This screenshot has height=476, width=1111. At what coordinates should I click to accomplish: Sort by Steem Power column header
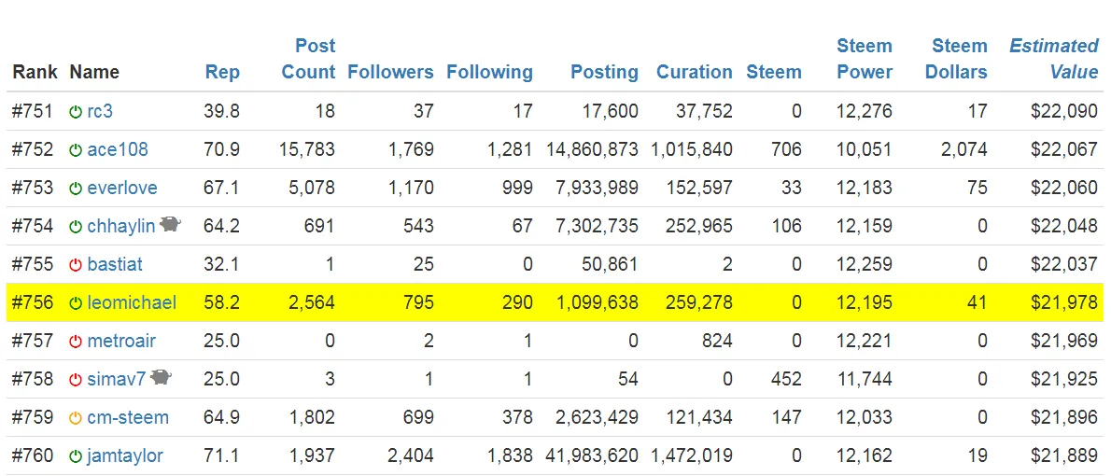(x=865, y=59)
